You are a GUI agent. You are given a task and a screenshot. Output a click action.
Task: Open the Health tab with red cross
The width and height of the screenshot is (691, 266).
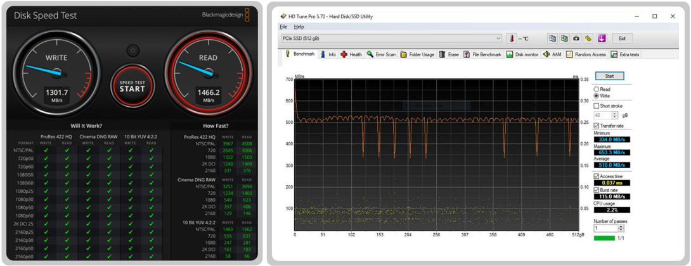pos(351,54)
